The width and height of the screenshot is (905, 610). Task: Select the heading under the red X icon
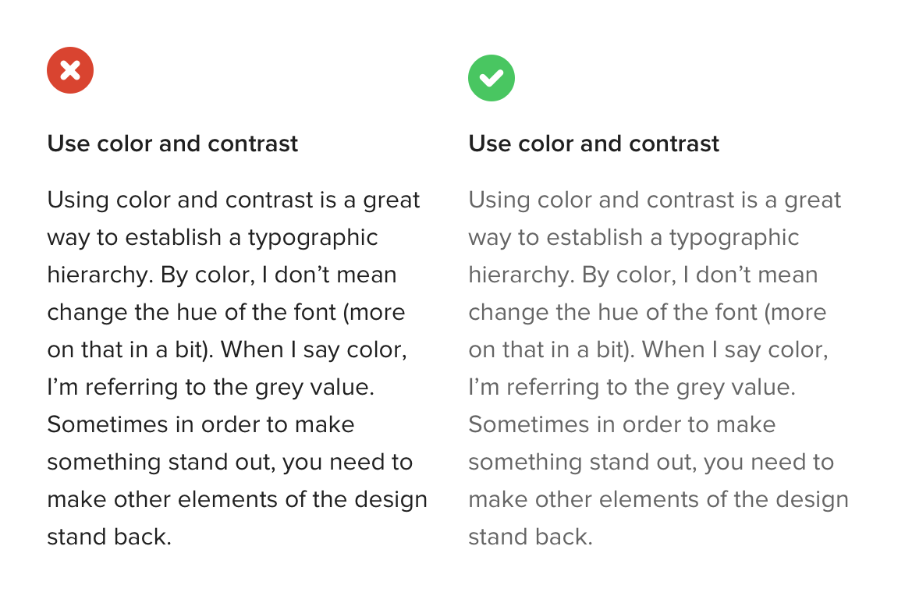(172, 144)
